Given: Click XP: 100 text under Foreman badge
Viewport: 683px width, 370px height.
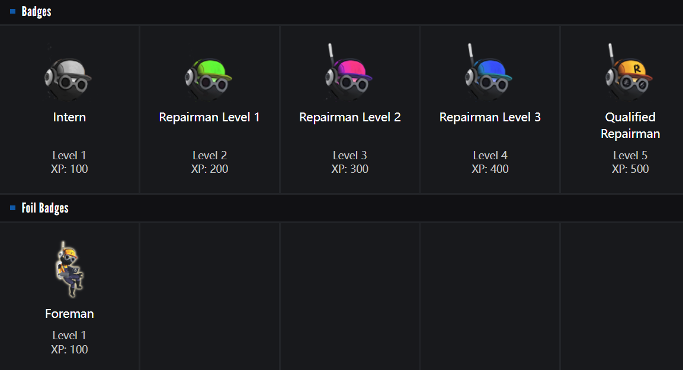Looking at the screenshot, I should pos(69,349).
